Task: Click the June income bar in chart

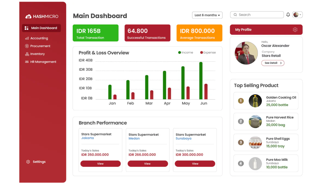Action: pos(201,81)
